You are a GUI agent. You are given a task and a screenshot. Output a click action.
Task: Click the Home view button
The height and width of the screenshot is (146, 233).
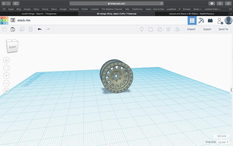click(6, 60)
